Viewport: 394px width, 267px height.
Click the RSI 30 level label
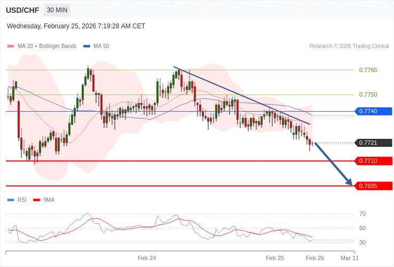click(x=363, y=242)
